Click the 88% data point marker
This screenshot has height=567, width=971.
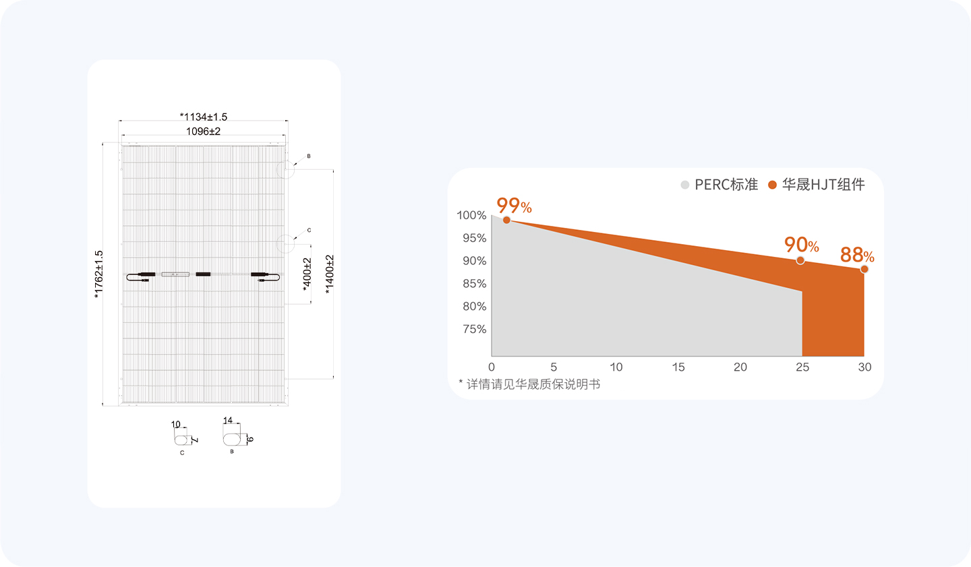pyautogui.click(x=864, y=269)
